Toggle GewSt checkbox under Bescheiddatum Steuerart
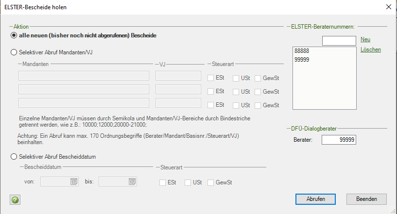 tap(211, 182)
